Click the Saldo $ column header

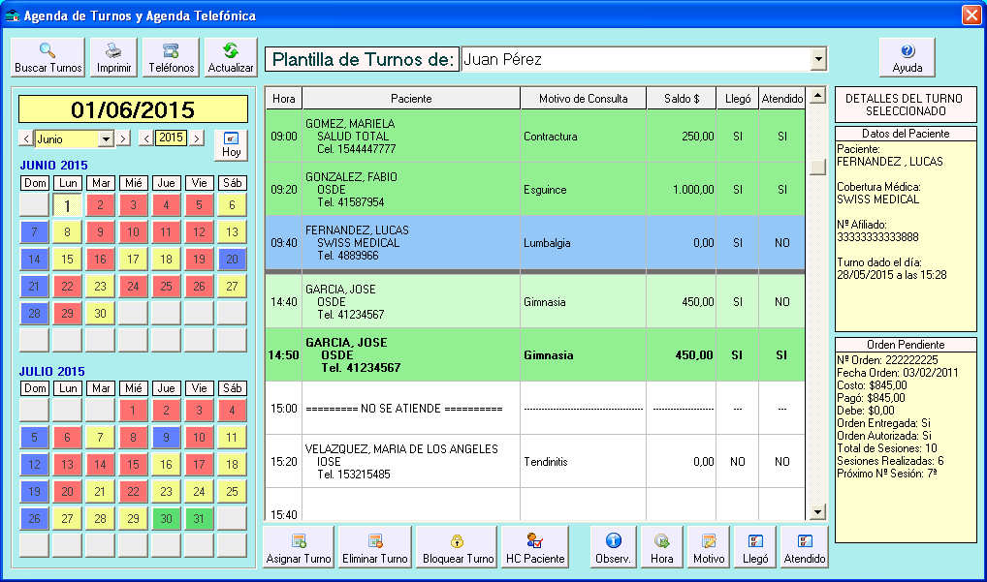pyautogui.click(x=682, y=99)
